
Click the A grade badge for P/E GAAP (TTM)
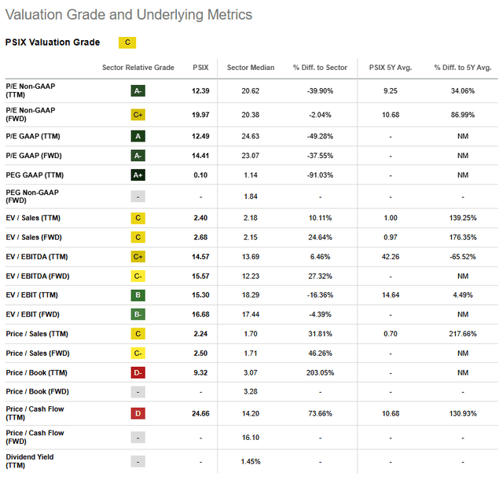coord(138,135)
